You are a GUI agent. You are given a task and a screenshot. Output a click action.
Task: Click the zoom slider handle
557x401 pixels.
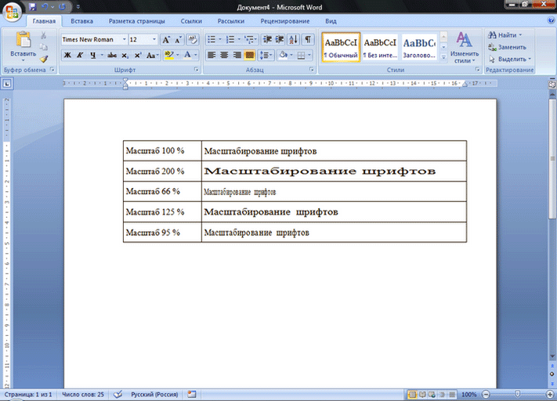click(x=518, y=394)
